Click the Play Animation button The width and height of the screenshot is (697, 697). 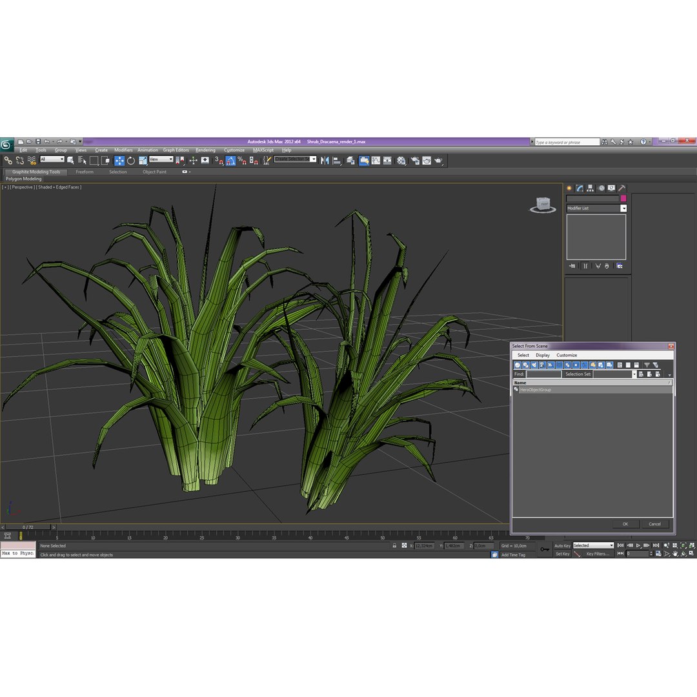tap(638, 545)
